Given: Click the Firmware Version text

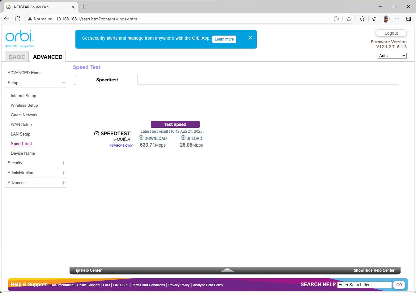Looking at the screenshot, I should coord(388,44).
